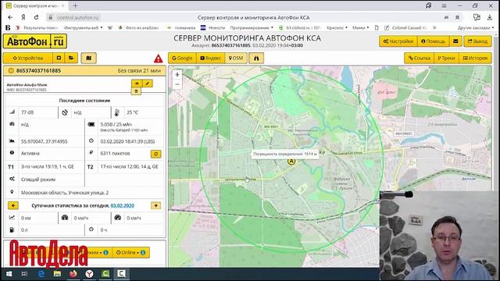Image resolution: width=500 pixels, height=281 pixels.
Task: Click the A marker on the map
Action: pos(291,162)
